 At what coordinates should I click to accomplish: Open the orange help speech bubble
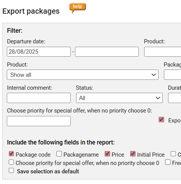78,8
